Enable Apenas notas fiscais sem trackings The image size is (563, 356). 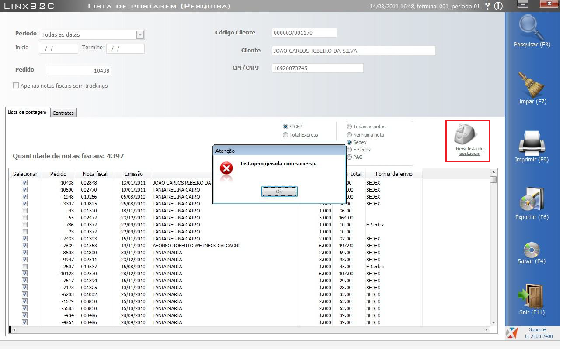click(x=16, y=86)
